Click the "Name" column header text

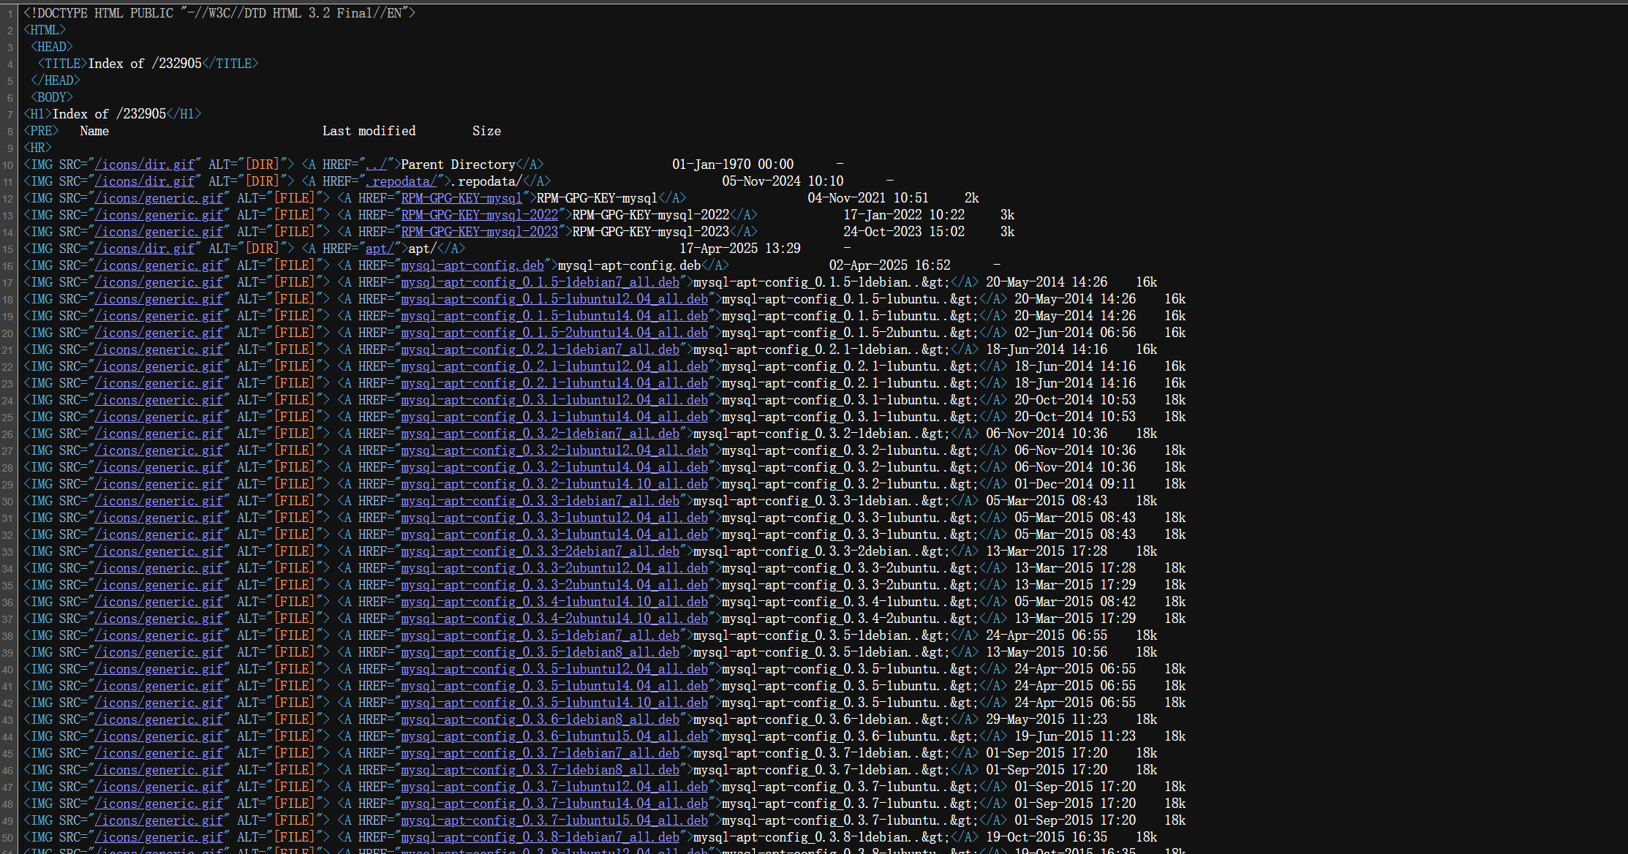pyautogui.click(x=94, y=131)
